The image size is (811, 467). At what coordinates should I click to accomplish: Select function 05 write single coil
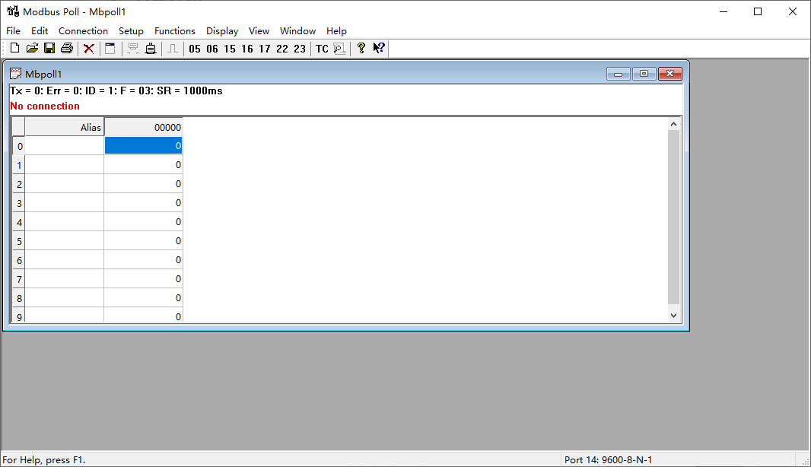coord(195,49)
